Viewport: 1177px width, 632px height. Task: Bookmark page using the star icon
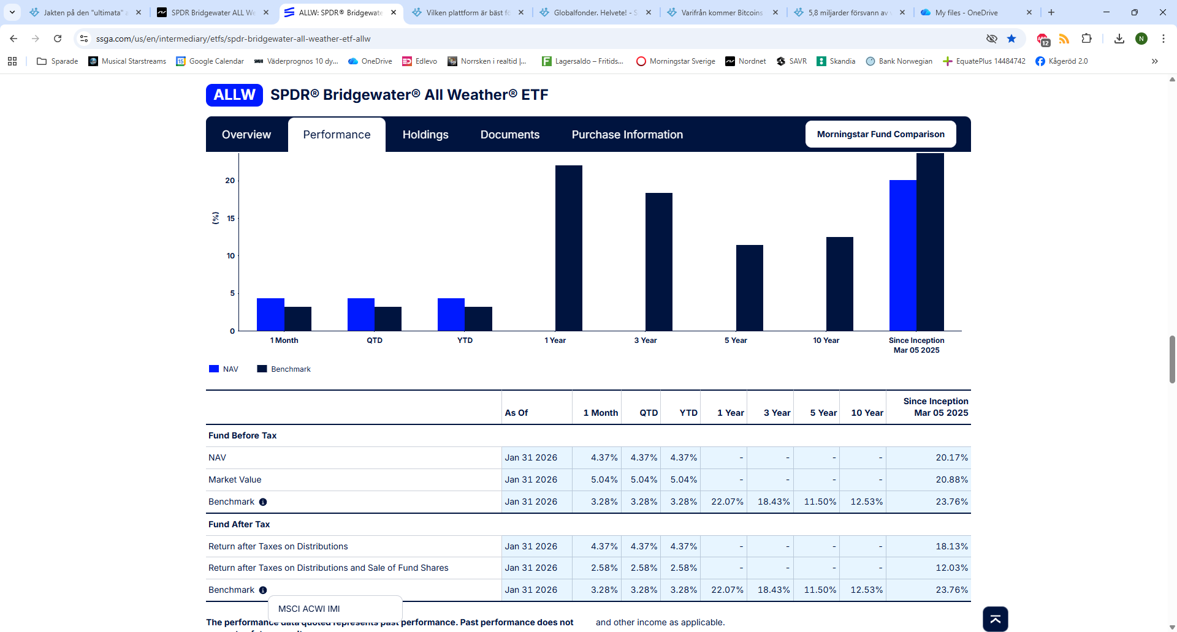pyautogui.click(x=1011, y=39)
